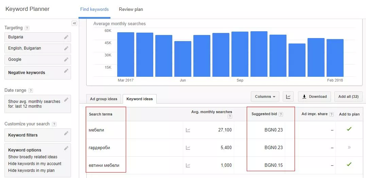
Task: Click 5,400 monthly searches value
Action: [226, 148]
